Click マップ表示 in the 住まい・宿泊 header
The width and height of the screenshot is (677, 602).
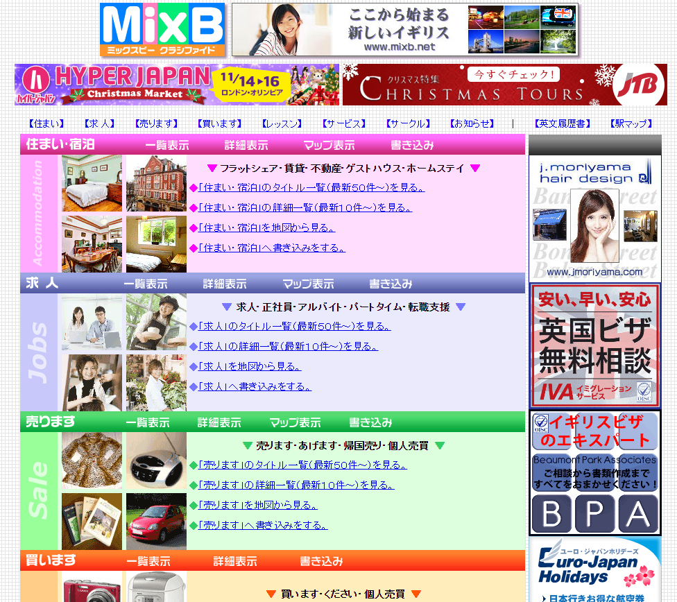point(329,145)
